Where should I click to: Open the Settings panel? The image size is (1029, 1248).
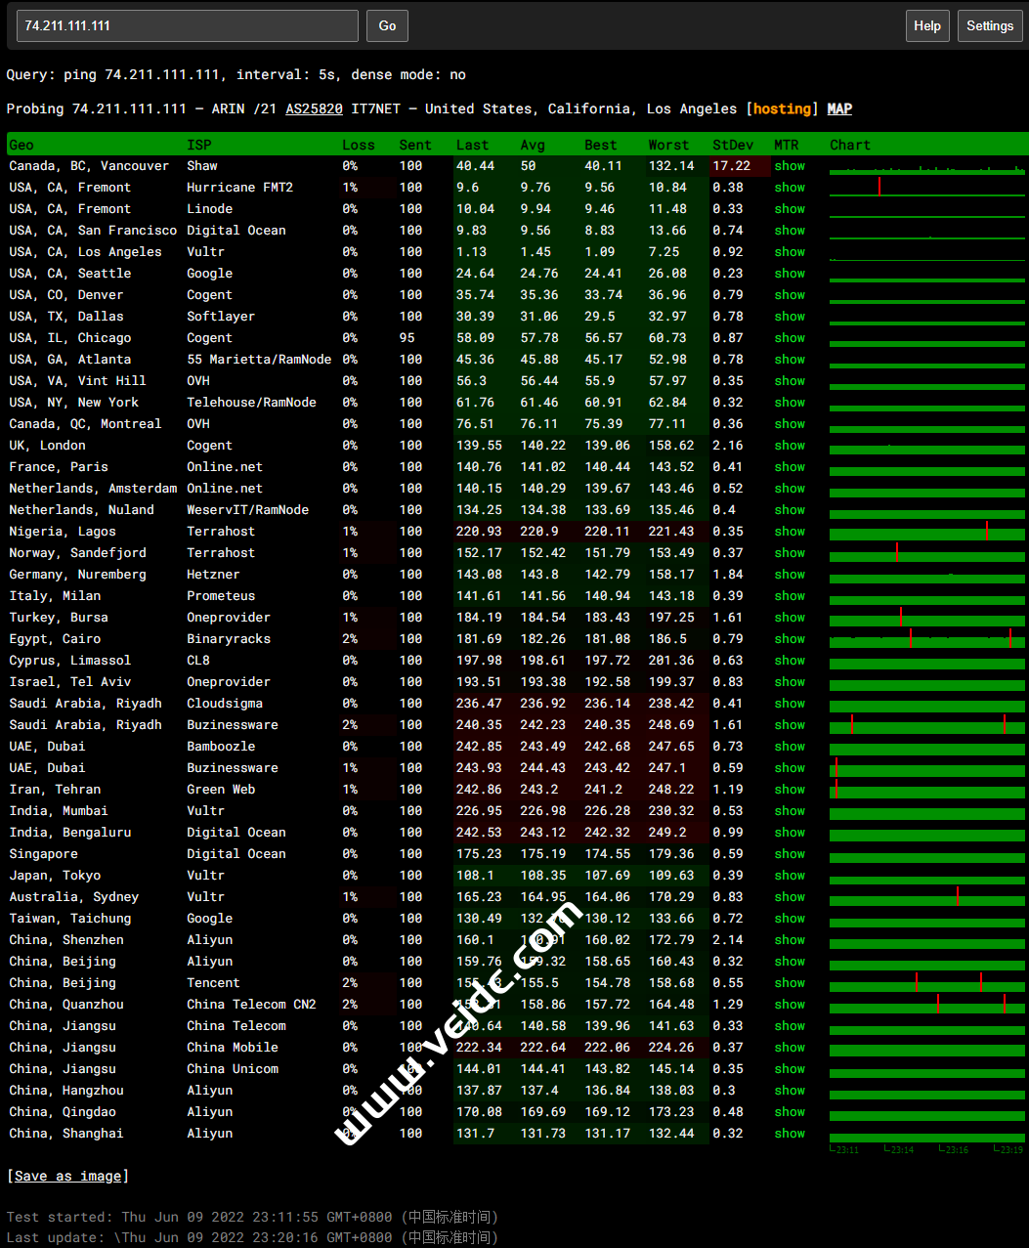989,26
